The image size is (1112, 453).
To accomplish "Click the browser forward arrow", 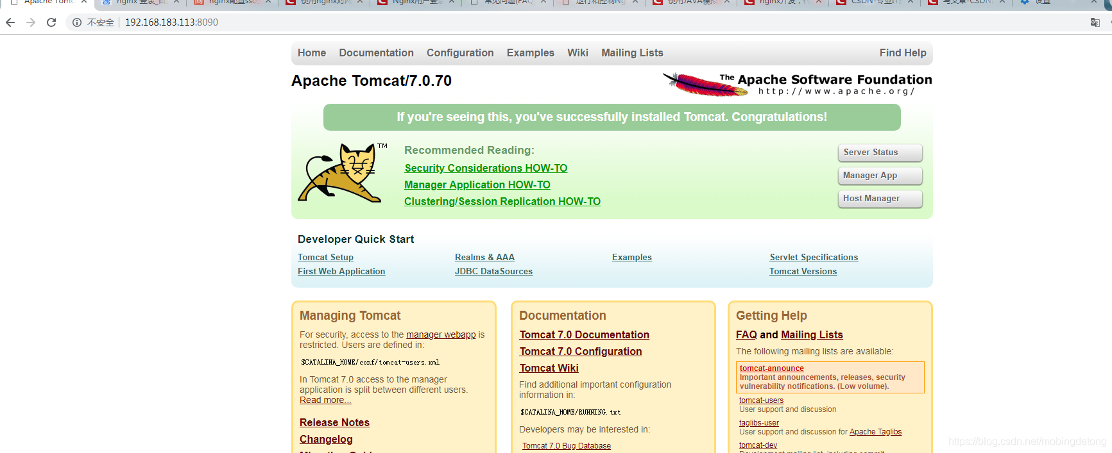I will coord(31,22).
